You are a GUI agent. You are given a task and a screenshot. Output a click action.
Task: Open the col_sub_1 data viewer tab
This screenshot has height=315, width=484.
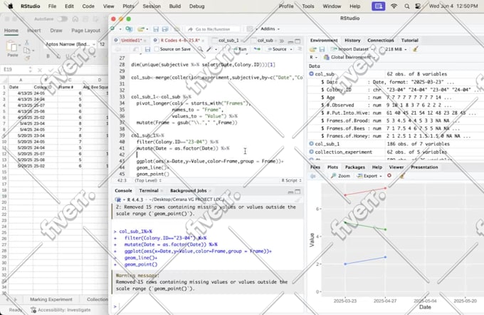pos(228,41)
